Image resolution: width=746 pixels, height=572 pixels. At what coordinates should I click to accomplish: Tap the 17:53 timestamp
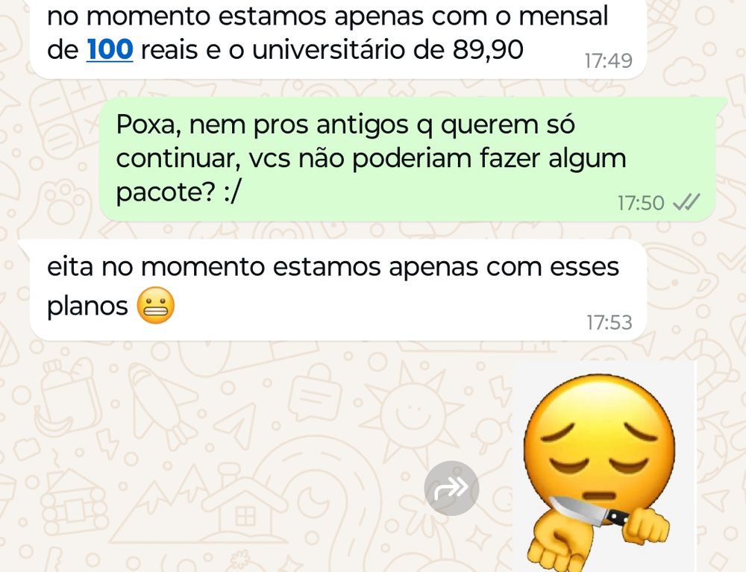609,322
